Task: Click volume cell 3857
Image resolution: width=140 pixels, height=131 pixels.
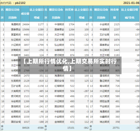Action: [27, 45]
